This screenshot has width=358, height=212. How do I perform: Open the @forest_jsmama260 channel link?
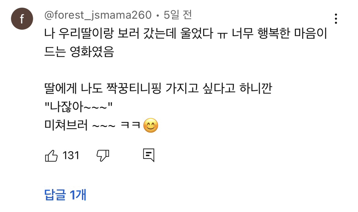click(x=98, y=15)
